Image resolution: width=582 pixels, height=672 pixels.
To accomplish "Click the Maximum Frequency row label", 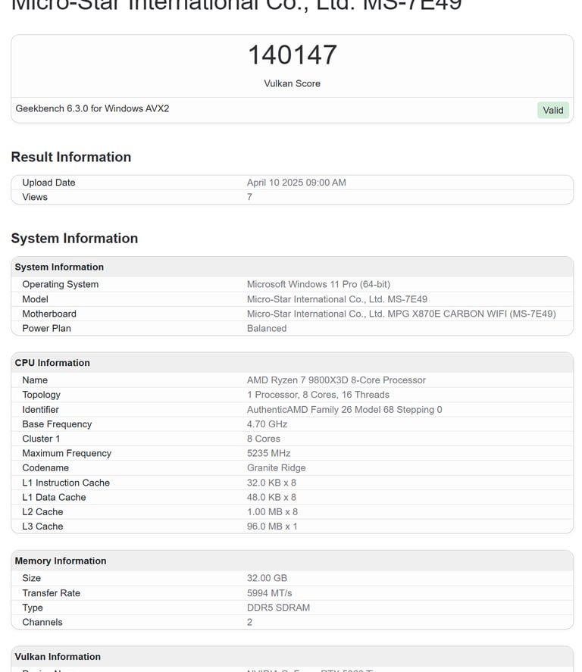I will point(67,453).
